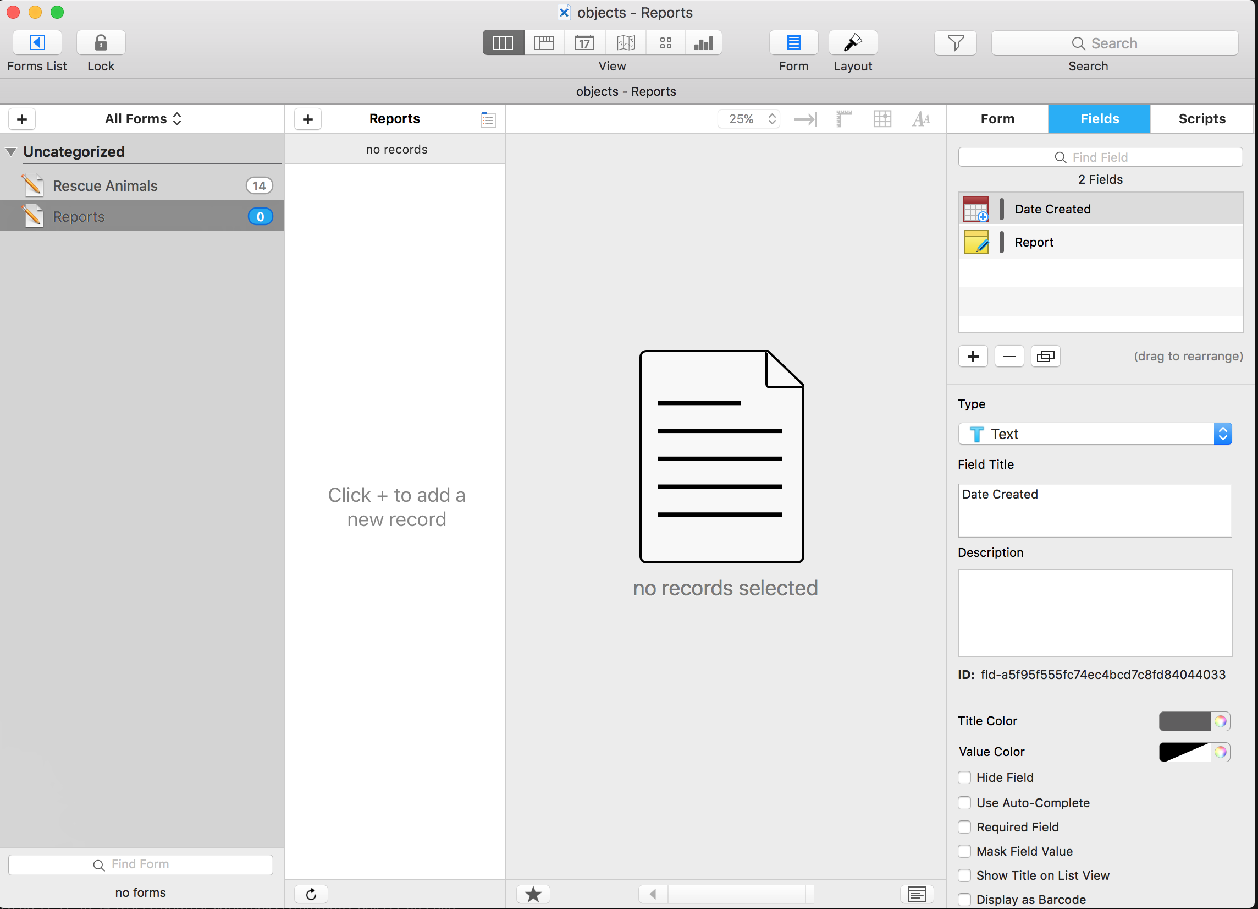Add a new field with plus button
This screenshot has width=1258, height=909.
(x=972, y=356)
